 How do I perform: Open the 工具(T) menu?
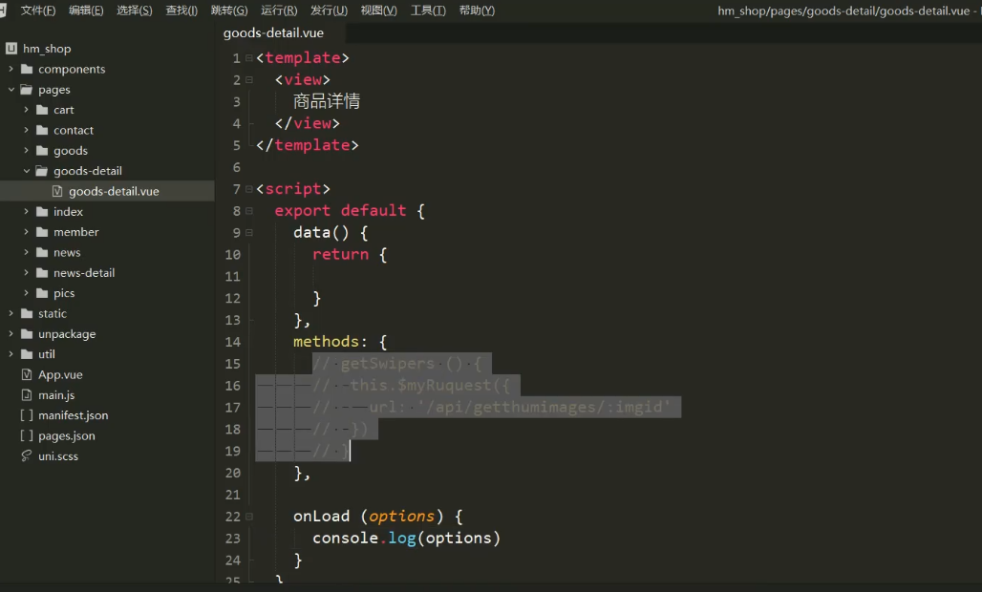pos(428,11)
